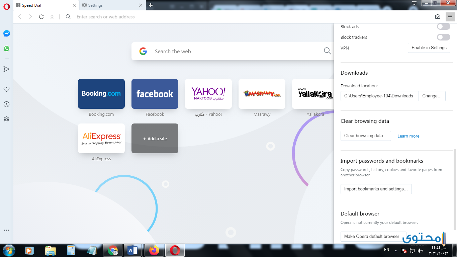Toggle the Block ads switch
This screenshot has height=257, width=457.
[444, 26]
